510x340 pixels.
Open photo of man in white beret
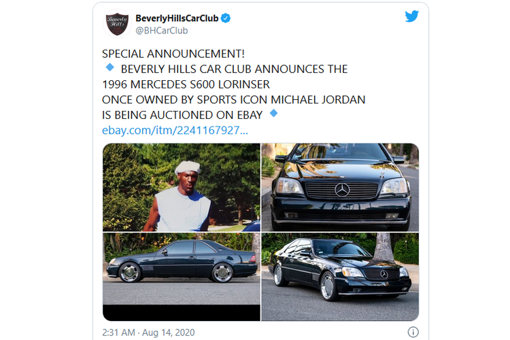coord(182,187)
